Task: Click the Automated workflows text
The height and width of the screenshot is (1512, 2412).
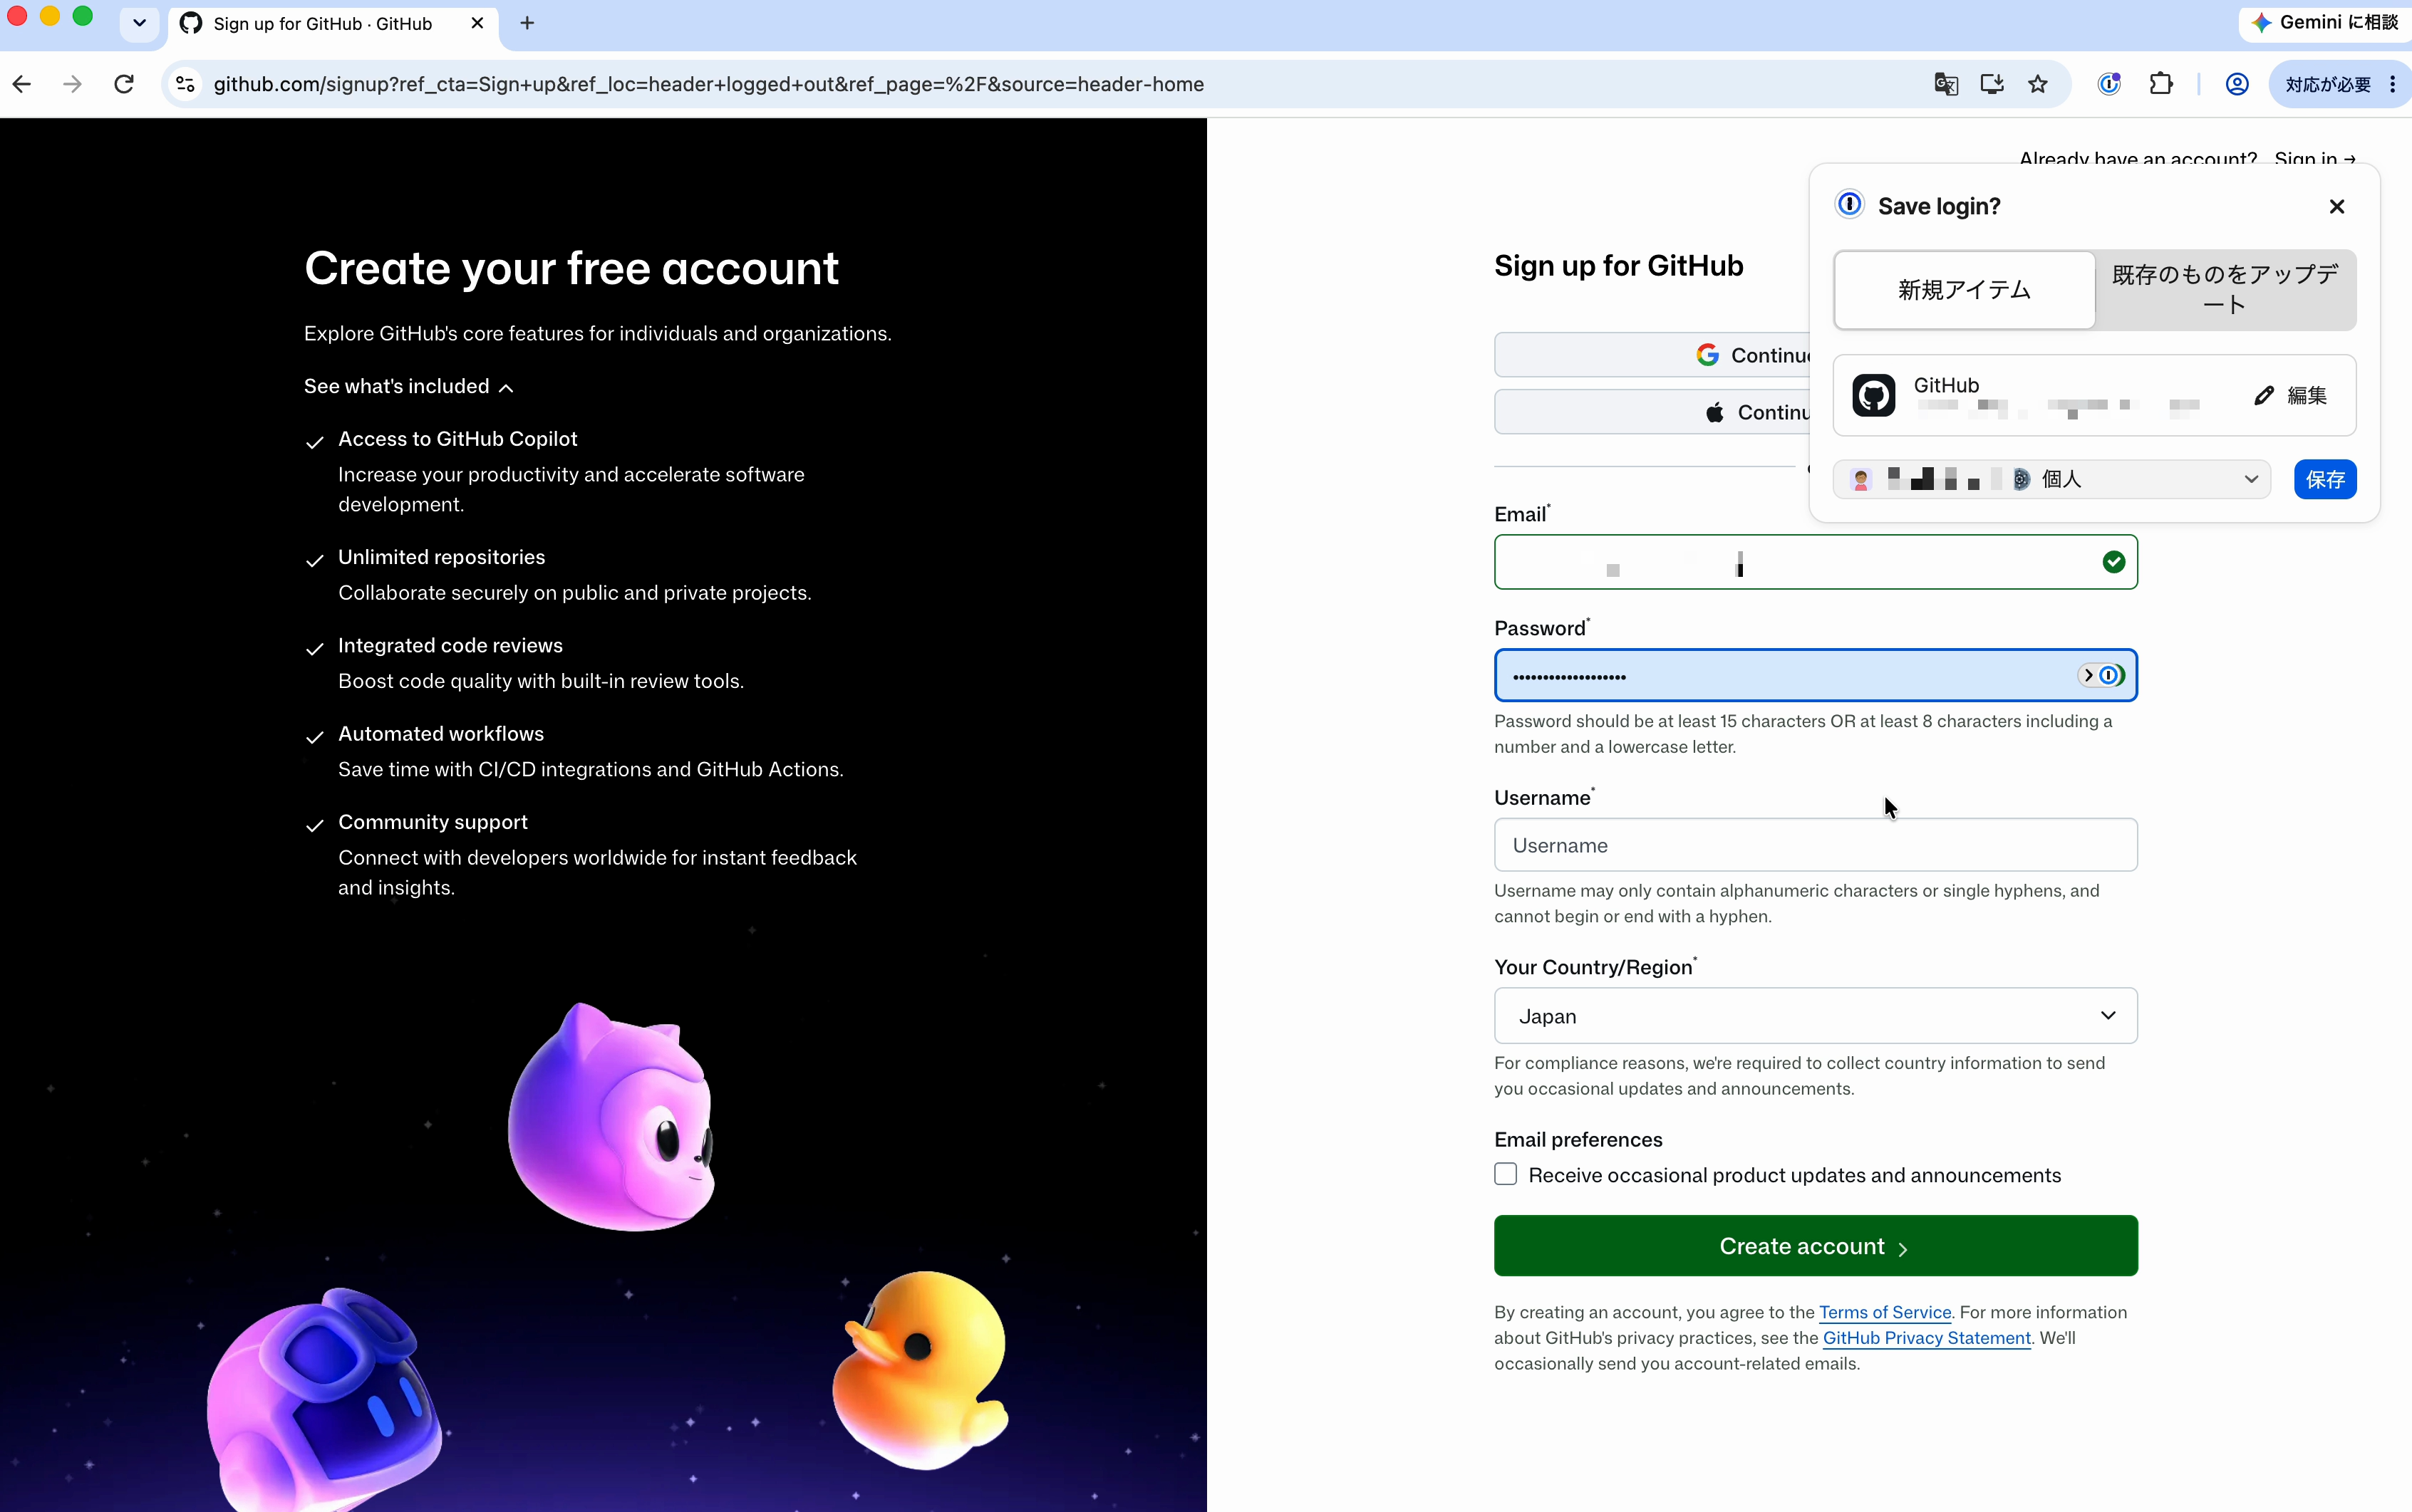Action: 441,734
